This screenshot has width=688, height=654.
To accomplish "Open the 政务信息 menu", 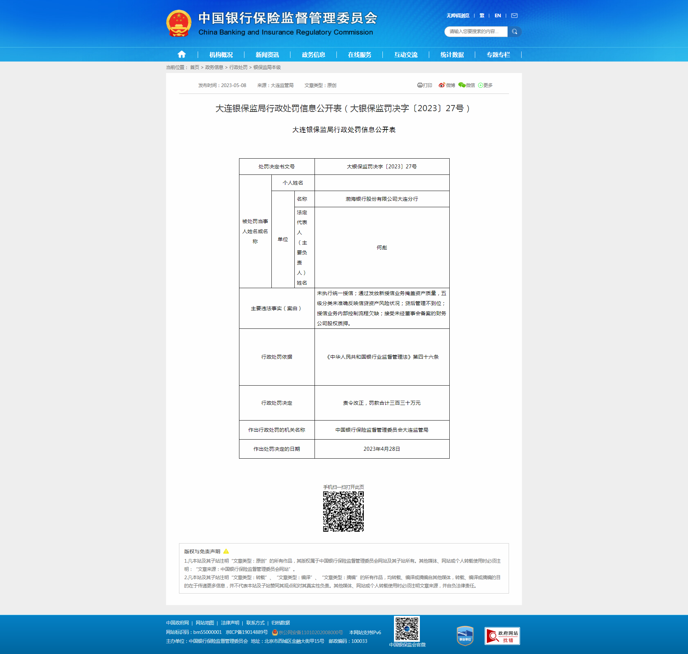I will [313, 55].
